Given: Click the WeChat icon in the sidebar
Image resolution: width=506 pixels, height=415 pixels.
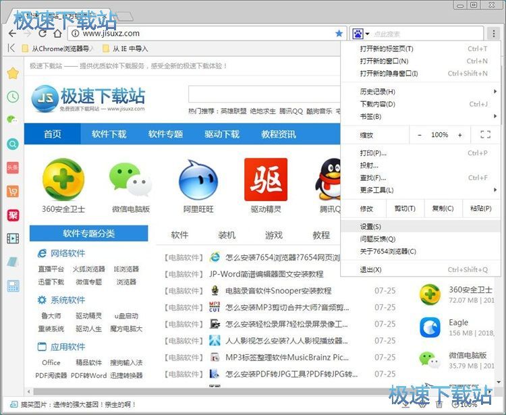Looking at the screenshot, I should pos(12,120).
